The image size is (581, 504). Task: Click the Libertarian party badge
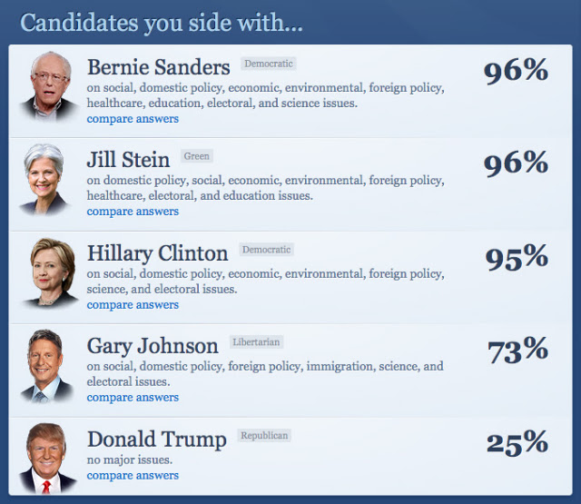pos(256,341)
